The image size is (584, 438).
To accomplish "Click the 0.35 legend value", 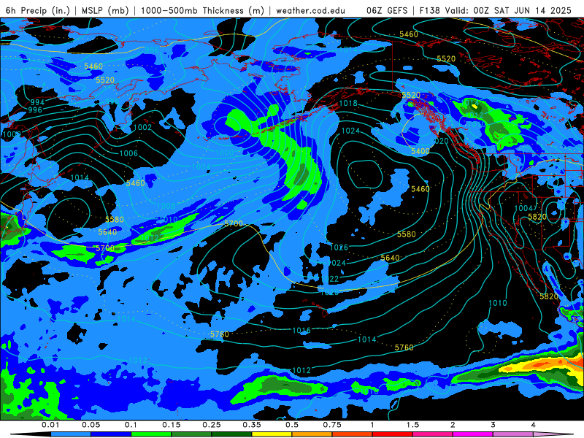I will pos(252,425).
